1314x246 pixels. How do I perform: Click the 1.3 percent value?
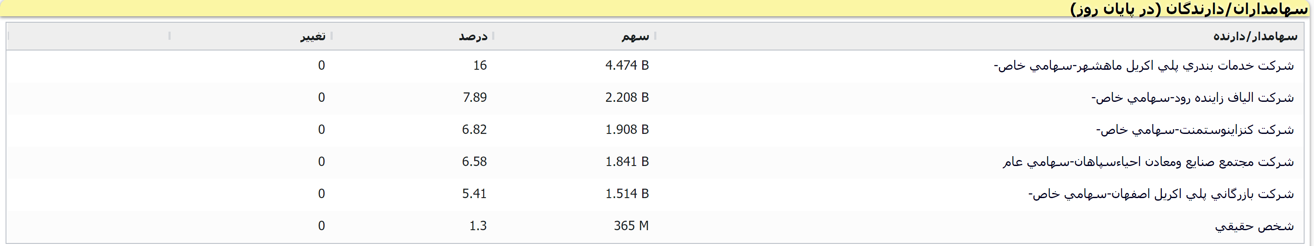478,226
